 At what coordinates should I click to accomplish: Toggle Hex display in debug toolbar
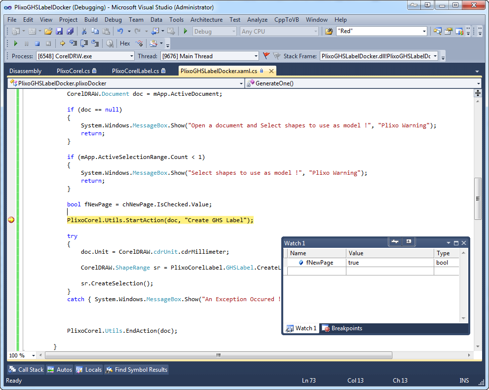[125, 43]
